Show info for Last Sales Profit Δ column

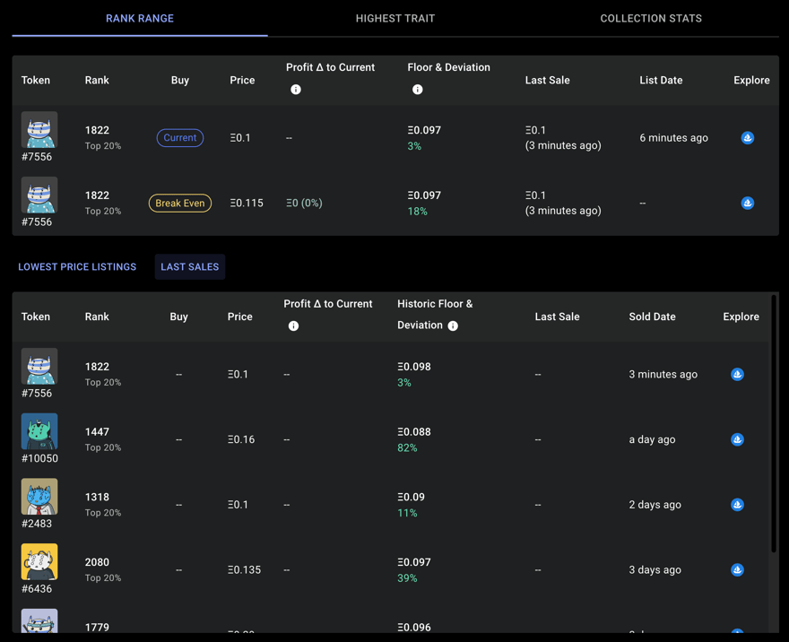tap(293, 326)
